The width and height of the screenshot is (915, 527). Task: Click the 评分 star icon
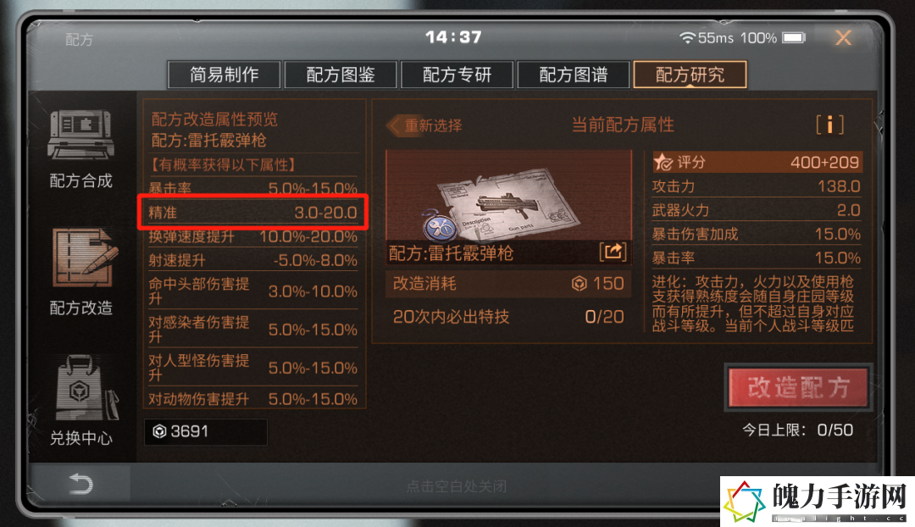[663, 162]
